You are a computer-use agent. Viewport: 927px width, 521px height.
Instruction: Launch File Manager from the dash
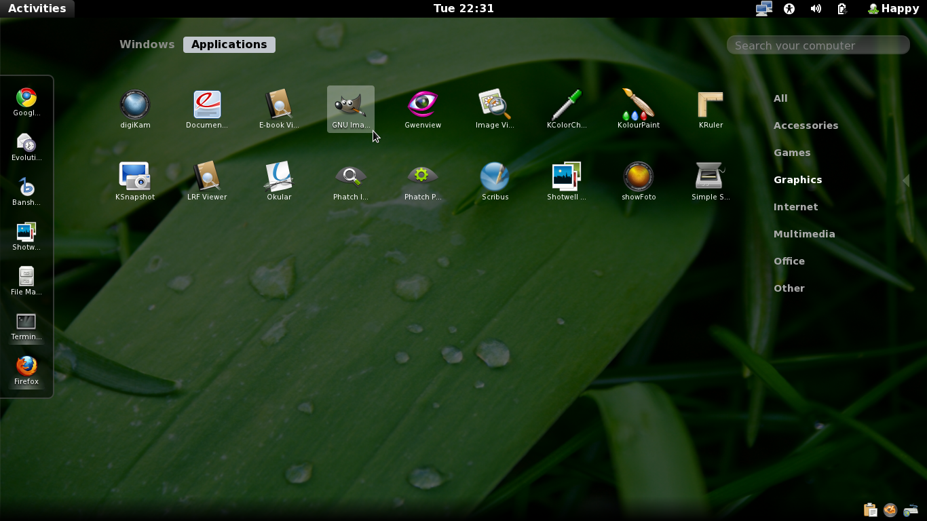click(26, 281)
